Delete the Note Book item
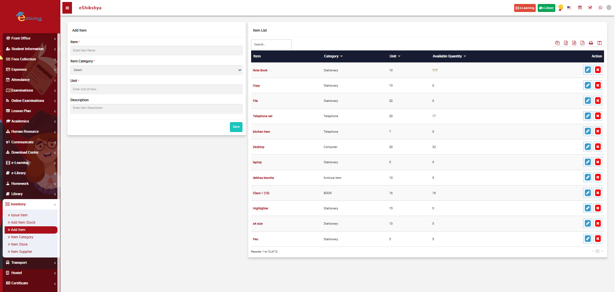Image resolution: width=615 pixels, height=292 pixels. 598,70
